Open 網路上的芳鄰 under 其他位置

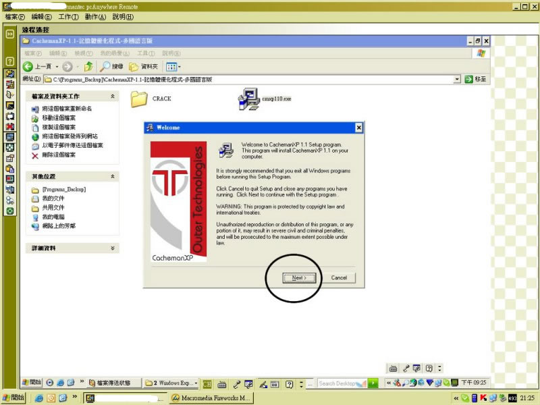pos(59,226)
